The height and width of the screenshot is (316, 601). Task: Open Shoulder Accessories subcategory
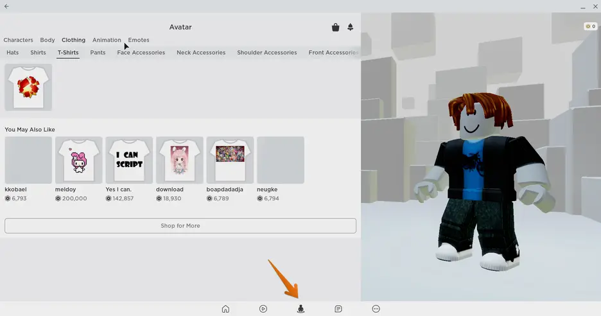(266, 53)
